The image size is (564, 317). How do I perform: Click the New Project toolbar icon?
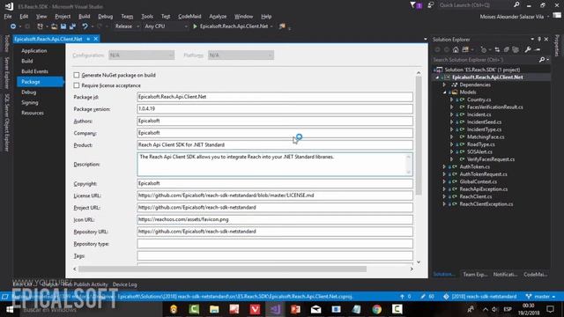40,26
